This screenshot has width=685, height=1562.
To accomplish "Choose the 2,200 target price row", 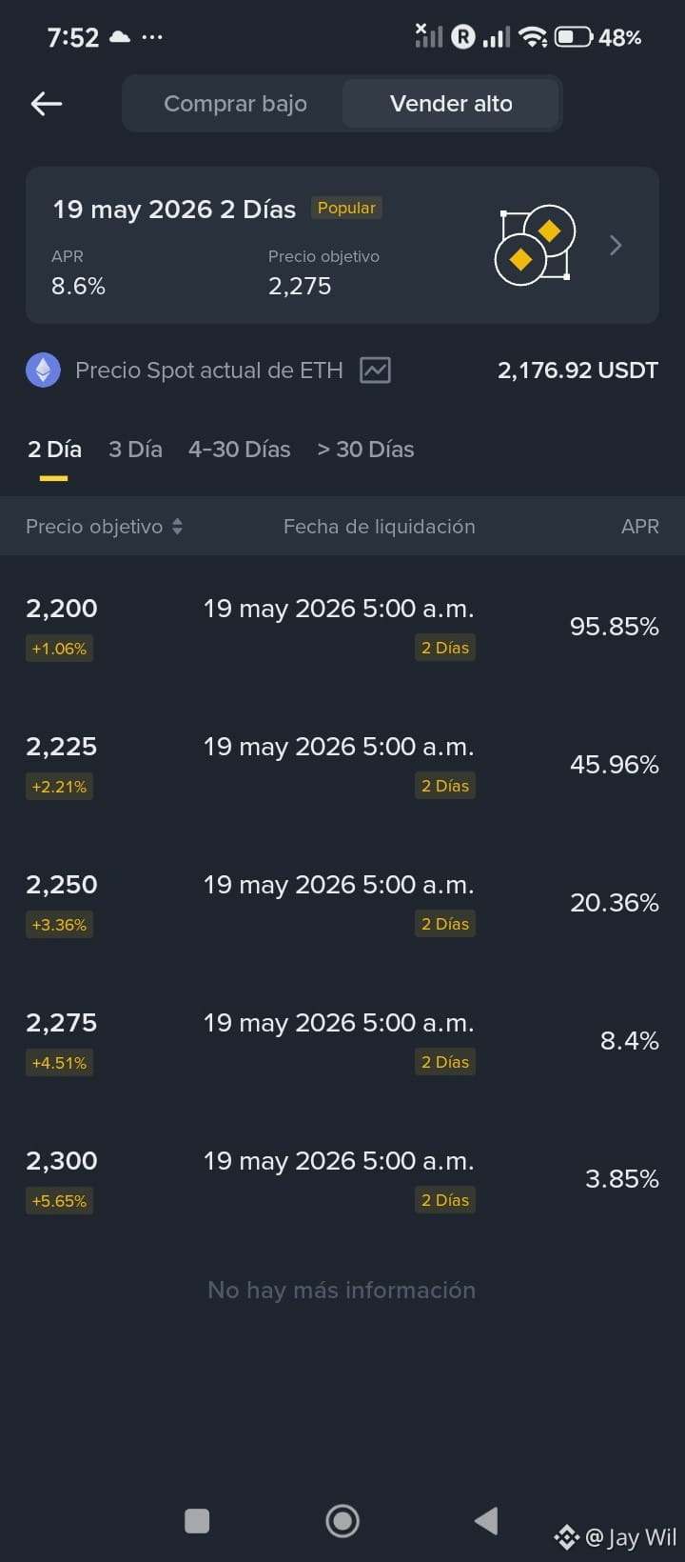I will tap(342, 627).
